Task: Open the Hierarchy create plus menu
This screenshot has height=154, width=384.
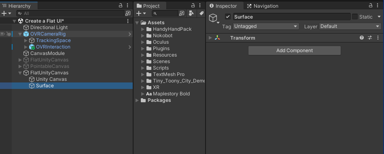Action: pos(6,13)
